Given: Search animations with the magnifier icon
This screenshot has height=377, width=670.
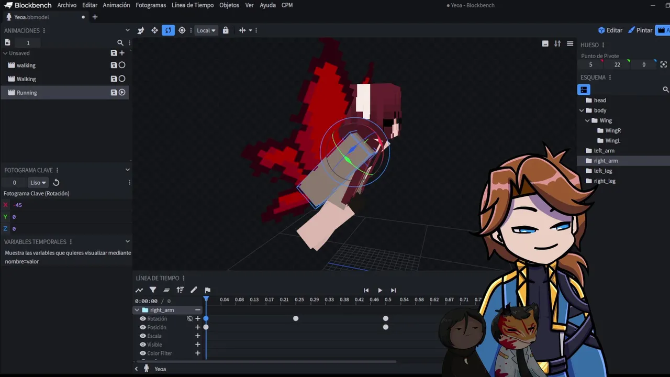Looking at the screenshot, I should pos(120,43).
